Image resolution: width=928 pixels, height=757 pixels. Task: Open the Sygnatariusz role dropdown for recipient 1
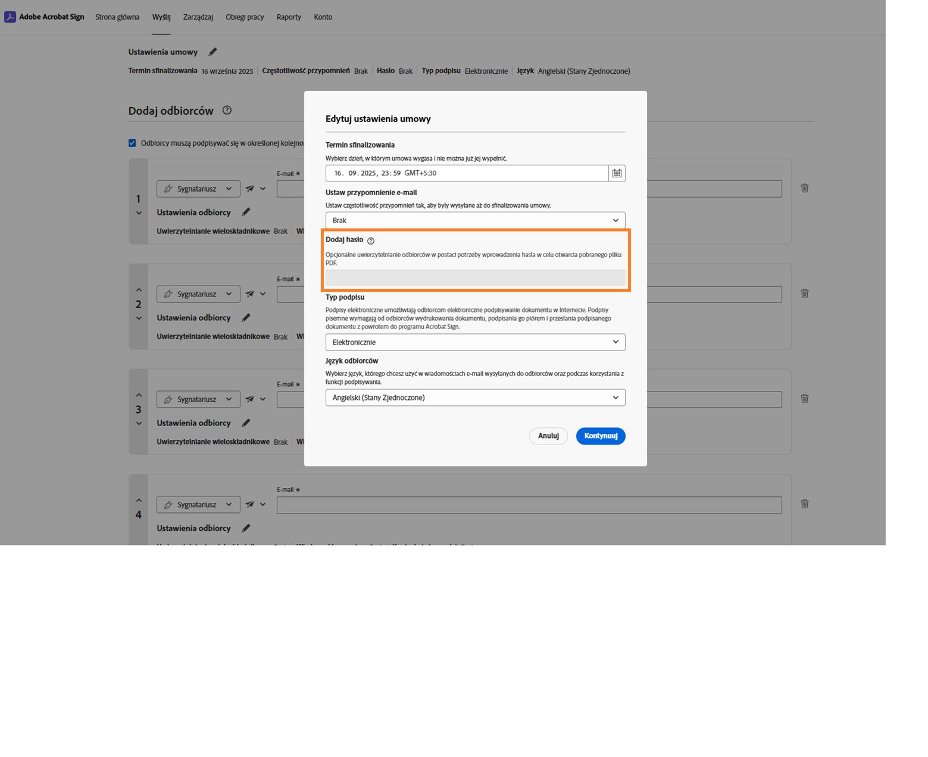(x=198, y=189)
